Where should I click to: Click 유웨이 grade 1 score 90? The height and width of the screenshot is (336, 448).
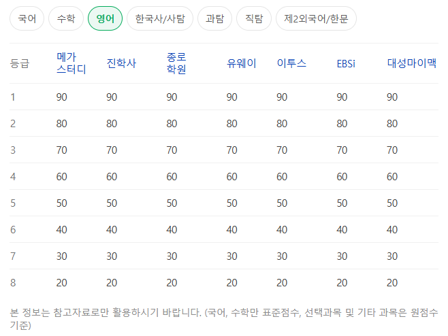[x=231, y=97]
